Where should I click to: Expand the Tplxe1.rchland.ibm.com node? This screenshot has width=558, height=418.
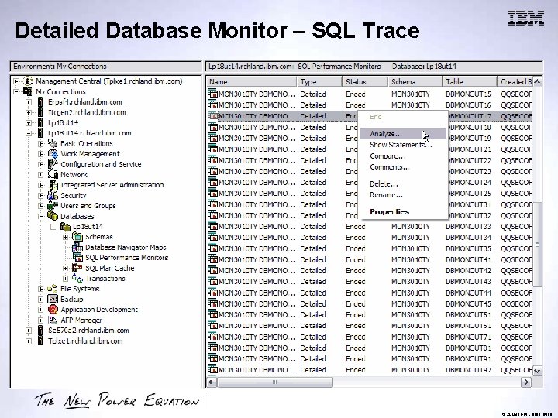[29, 341]
